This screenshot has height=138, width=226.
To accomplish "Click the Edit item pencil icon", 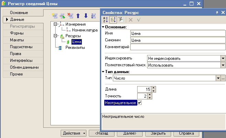I will (62, 16).
